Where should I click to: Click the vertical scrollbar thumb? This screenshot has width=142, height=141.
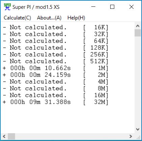click(x=138, y=33)
